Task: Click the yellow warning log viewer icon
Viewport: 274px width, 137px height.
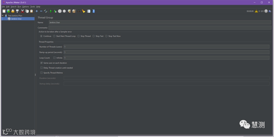Action: 256,11
